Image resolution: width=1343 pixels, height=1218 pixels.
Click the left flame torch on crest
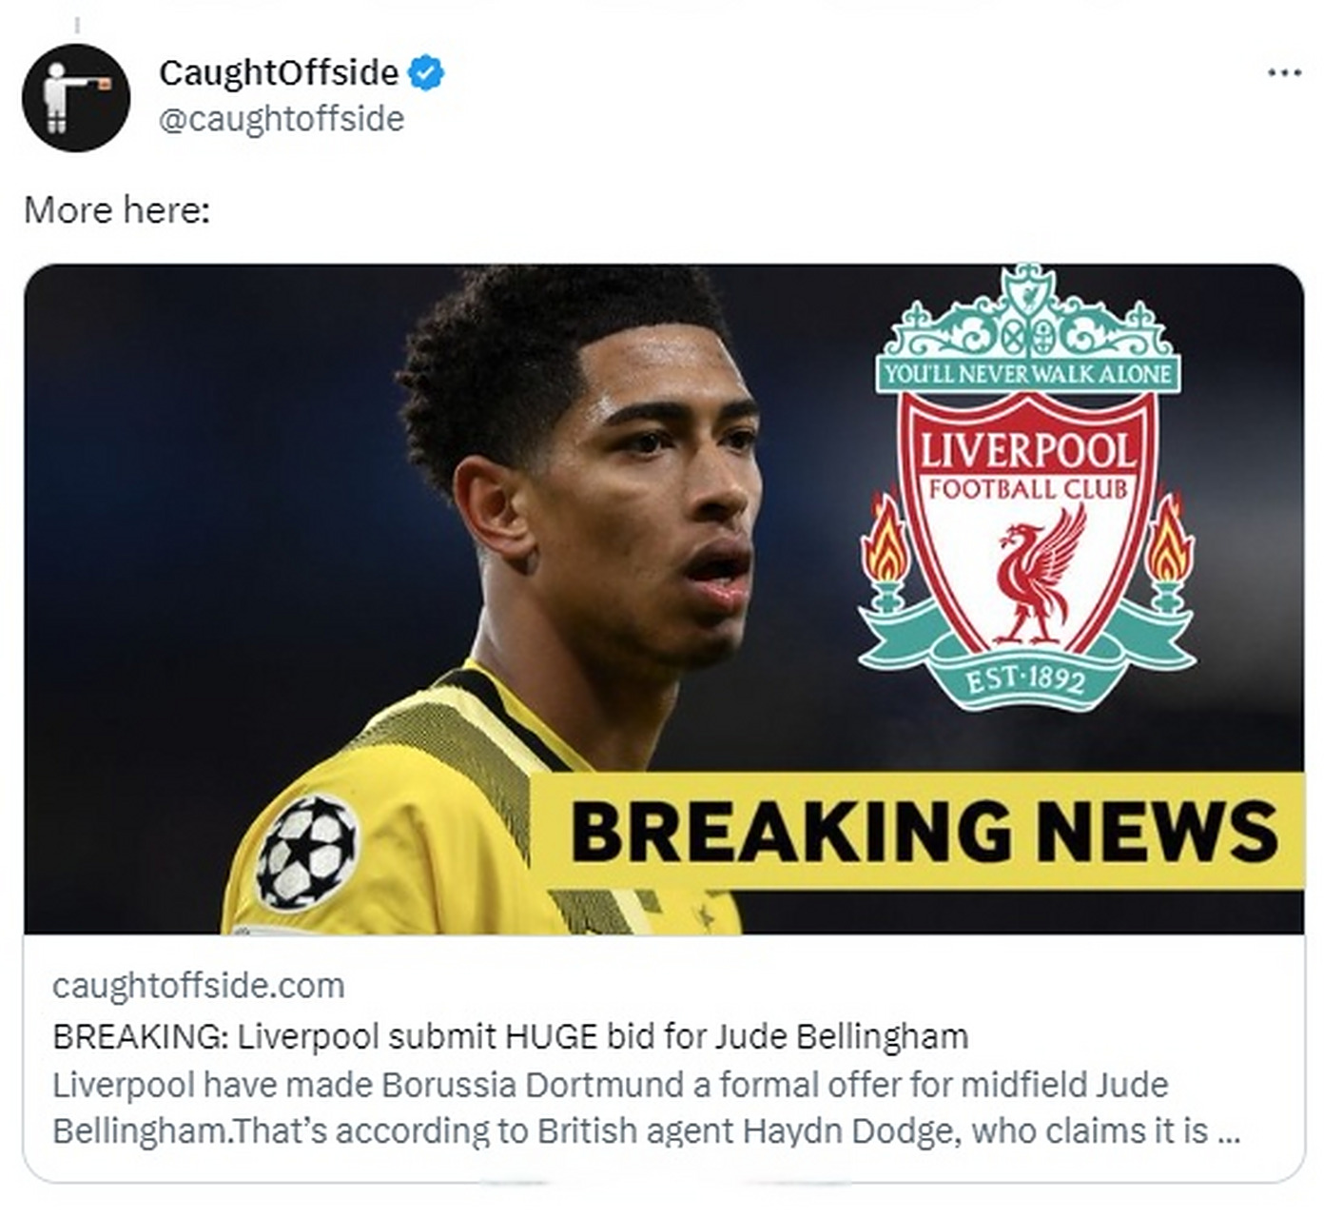point(885,552)
